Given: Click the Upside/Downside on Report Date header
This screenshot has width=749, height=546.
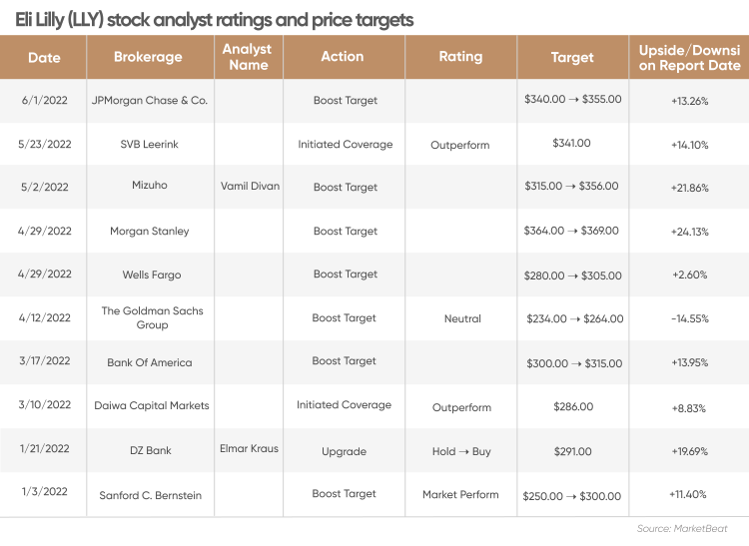Looking at the screenshot, I should (689, 57).
